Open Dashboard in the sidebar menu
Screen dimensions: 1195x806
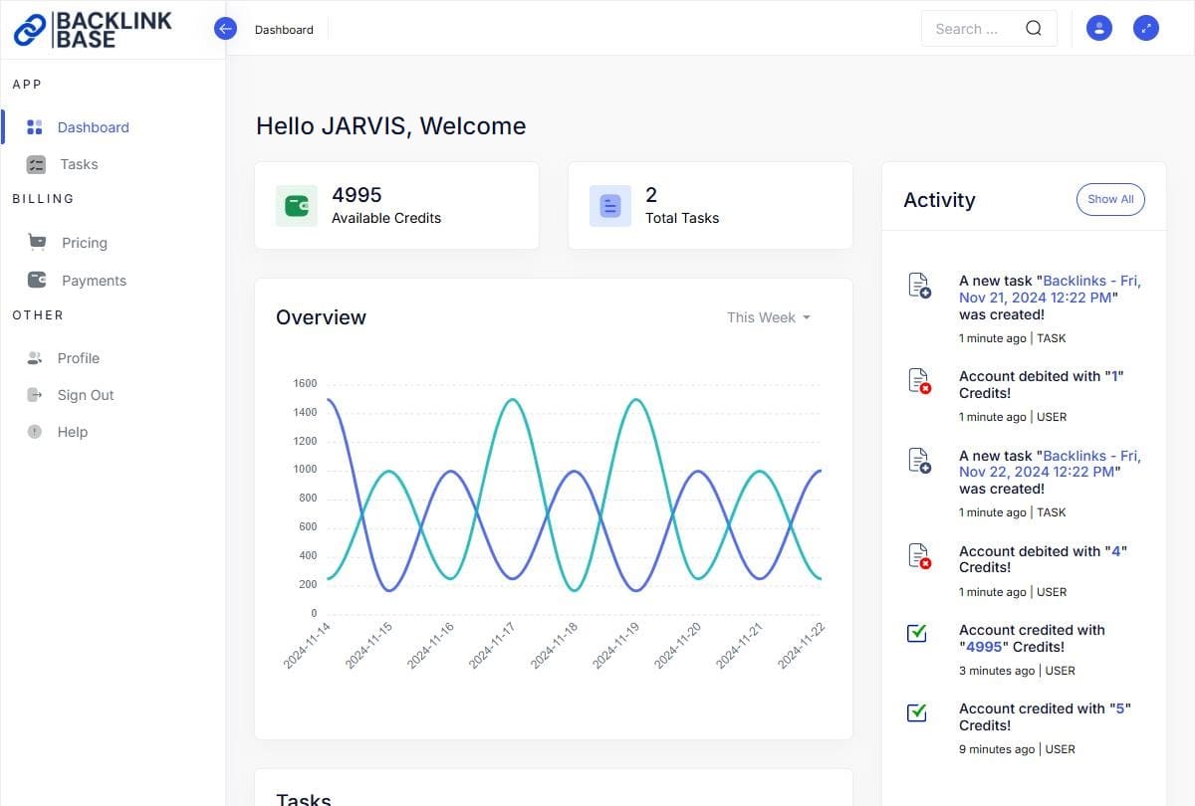click(93, 127)
